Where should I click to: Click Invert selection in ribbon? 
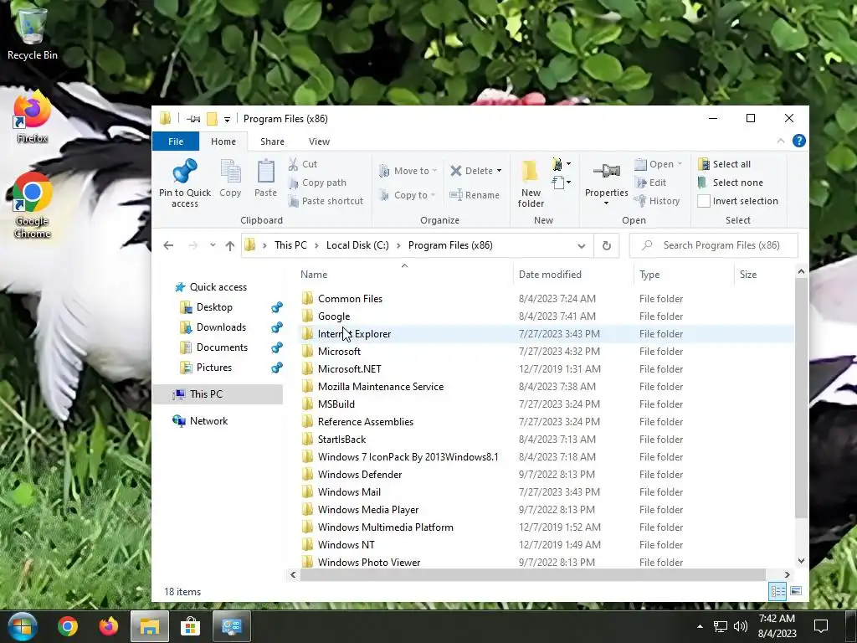coord(738,201)
